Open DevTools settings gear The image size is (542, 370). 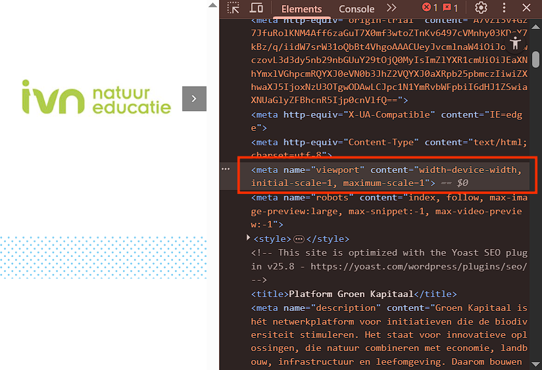point(481,8)
